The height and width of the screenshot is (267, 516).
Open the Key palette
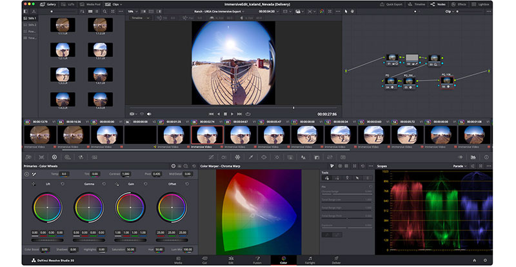click(x=317, y=157)
